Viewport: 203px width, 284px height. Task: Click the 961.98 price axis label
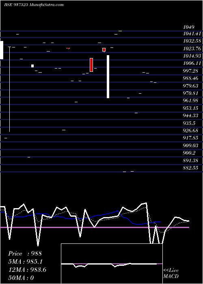point(191,101)
